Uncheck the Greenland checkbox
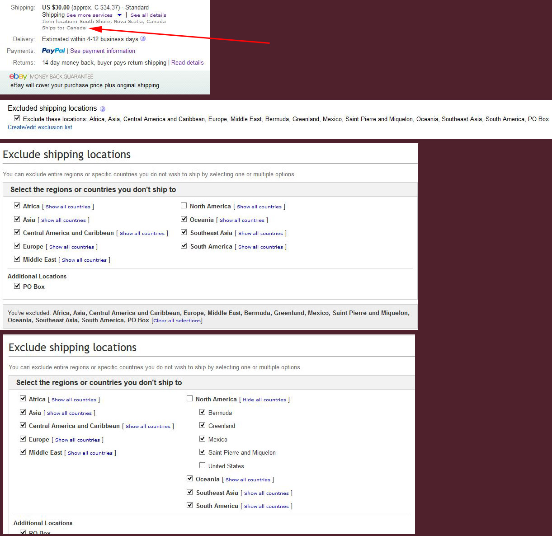 [x=203, y=425]
